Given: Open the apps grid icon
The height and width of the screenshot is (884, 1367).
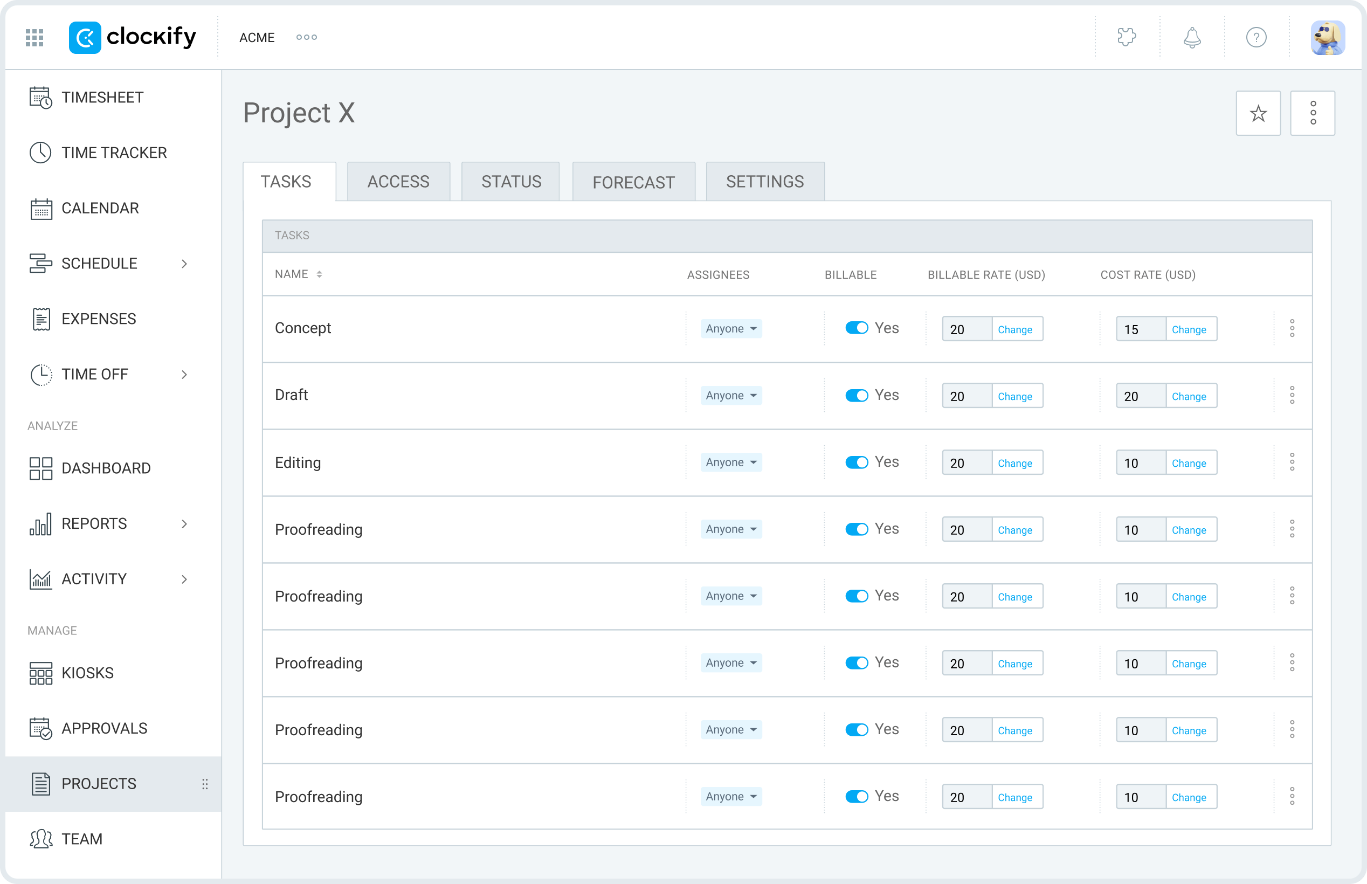Looking at the screenshot, I should click(34, 38).
